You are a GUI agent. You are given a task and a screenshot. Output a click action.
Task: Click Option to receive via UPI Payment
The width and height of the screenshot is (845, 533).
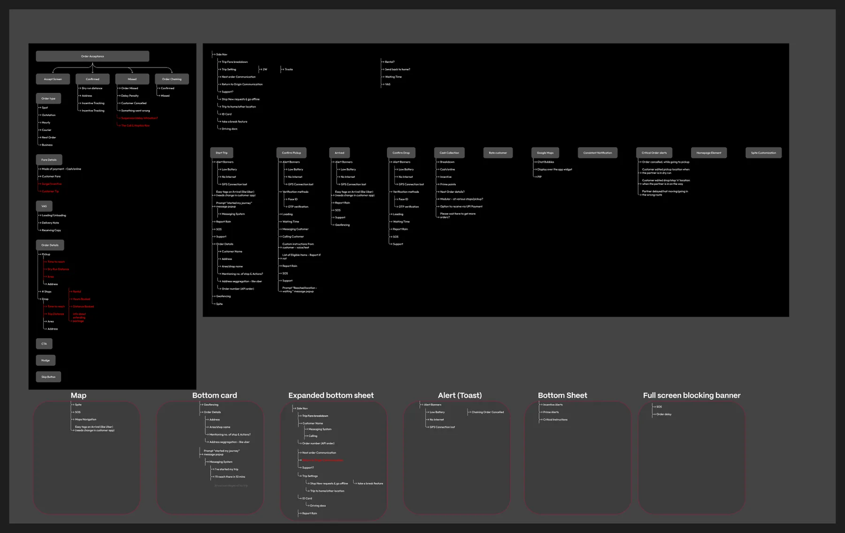(461, 206)
